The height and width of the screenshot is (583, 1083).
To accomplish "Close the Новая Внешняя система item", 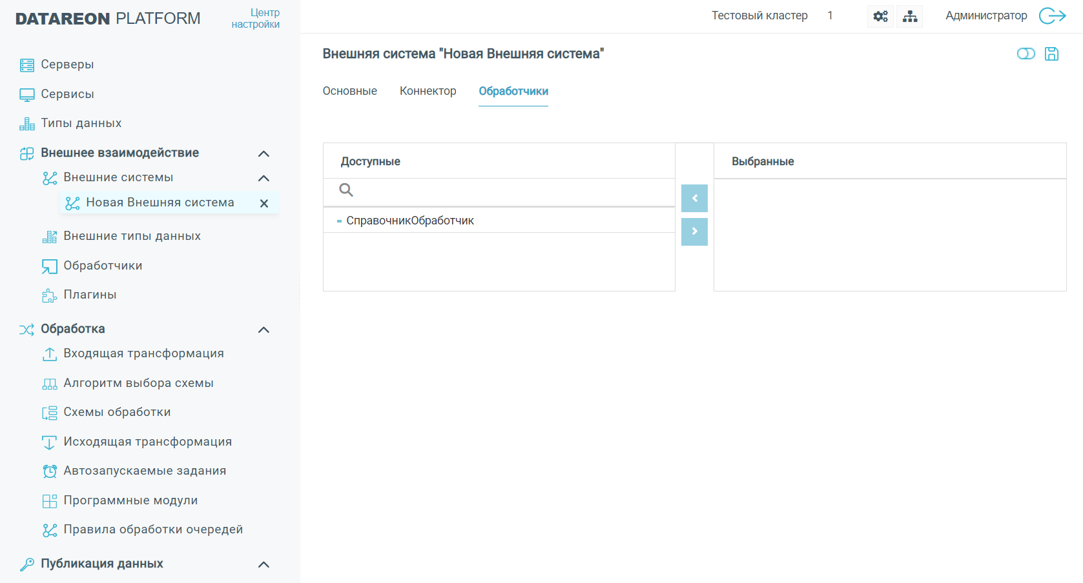I will tap(263, 203).
